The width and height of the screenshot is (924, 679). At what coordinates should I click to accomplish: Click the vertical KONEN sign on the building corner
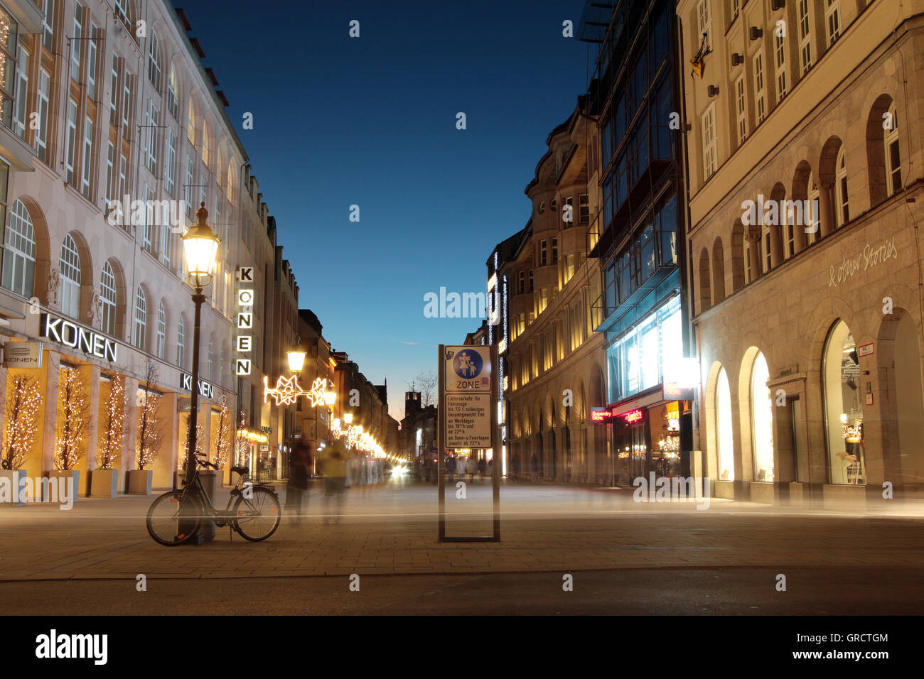[x=245, y=321]
